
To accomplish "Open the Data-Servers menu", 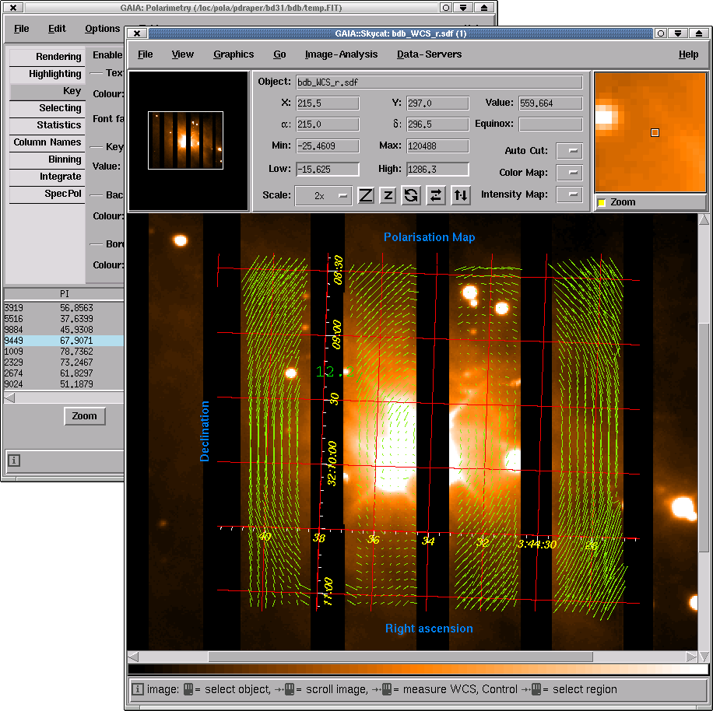I will tap(429, 54).
